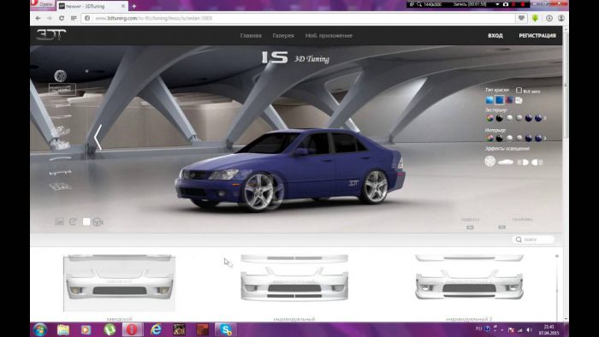The width and height of the screenshot is (599, 337).
Task: Open the Галерея menu item
Action: pos(283,35)
